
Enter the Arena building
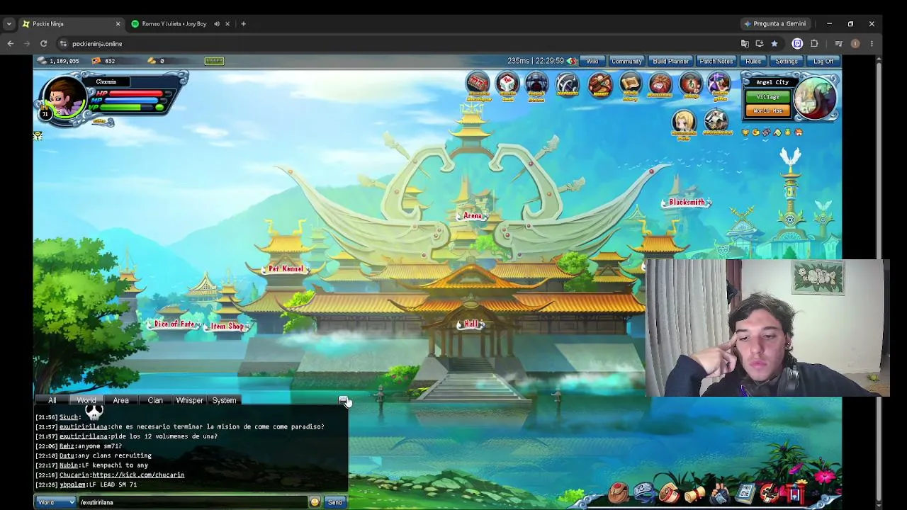point(473,215)
